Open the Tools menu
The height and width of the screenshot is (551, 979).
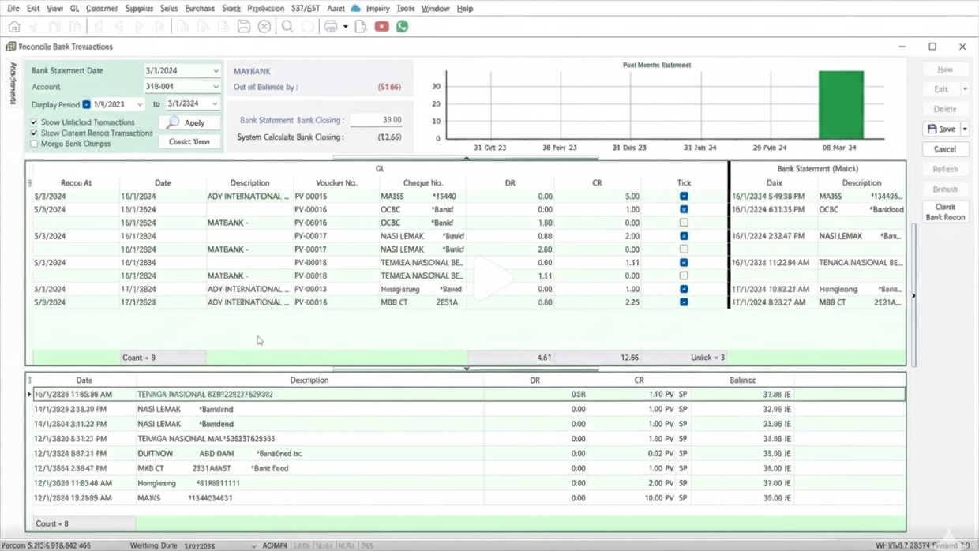(x=405, y=9)
